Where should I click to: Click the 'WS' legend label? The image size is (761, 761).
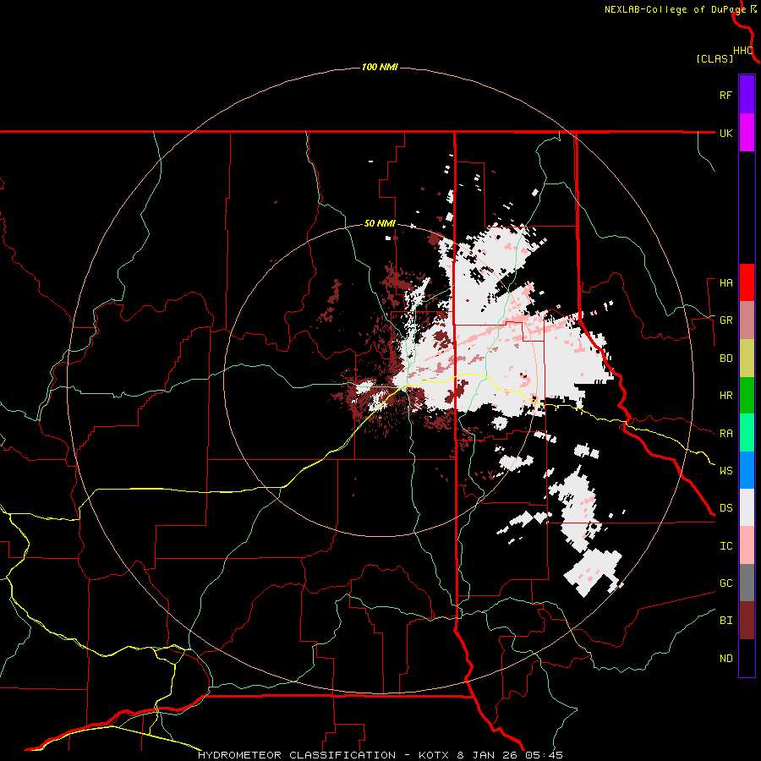point(725,471)
